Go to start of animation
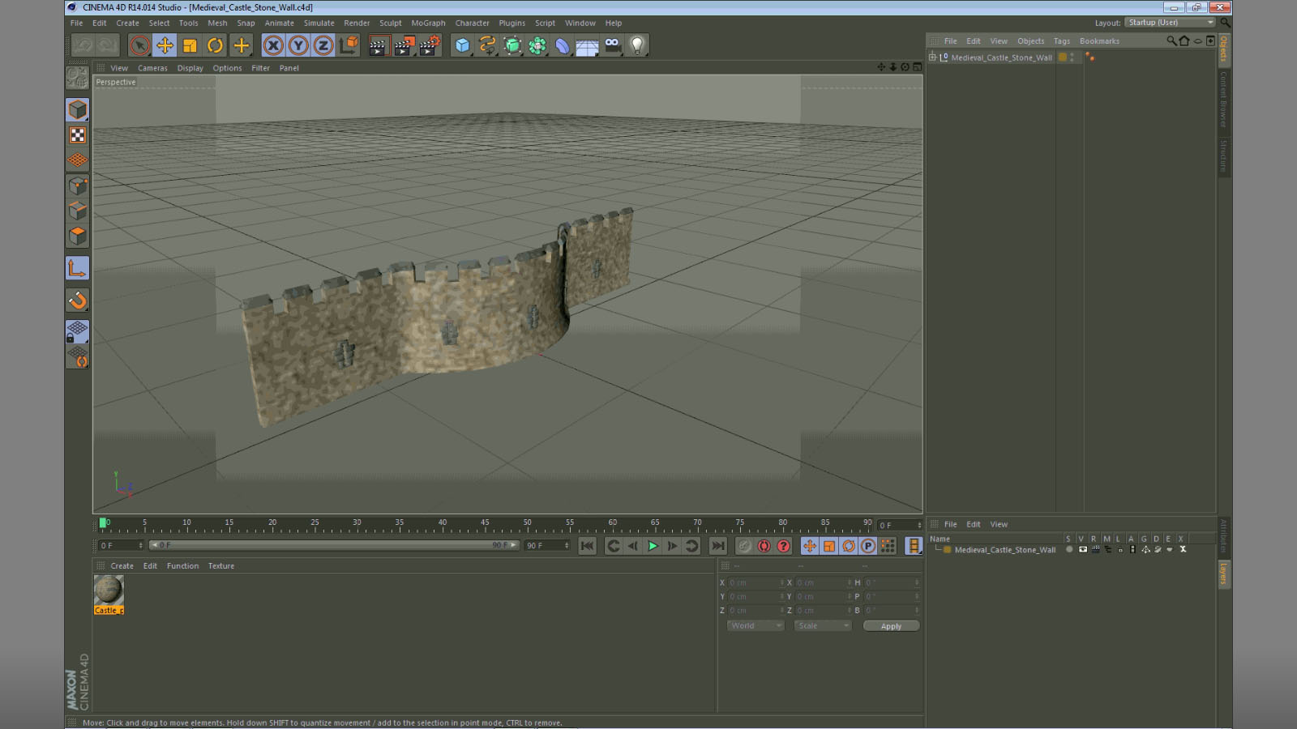The height and width of the screenshot is (729, 1297). [588, 546]
